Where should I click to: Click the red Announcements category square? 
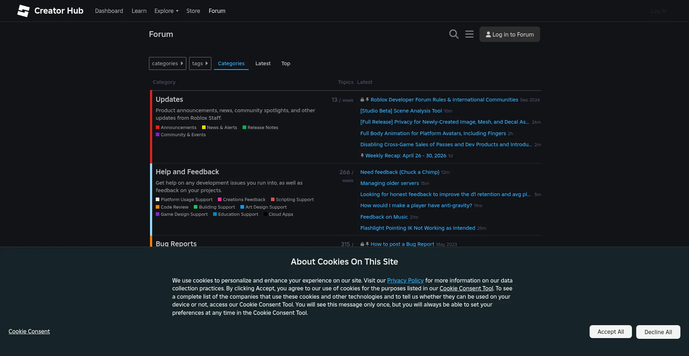158,127
